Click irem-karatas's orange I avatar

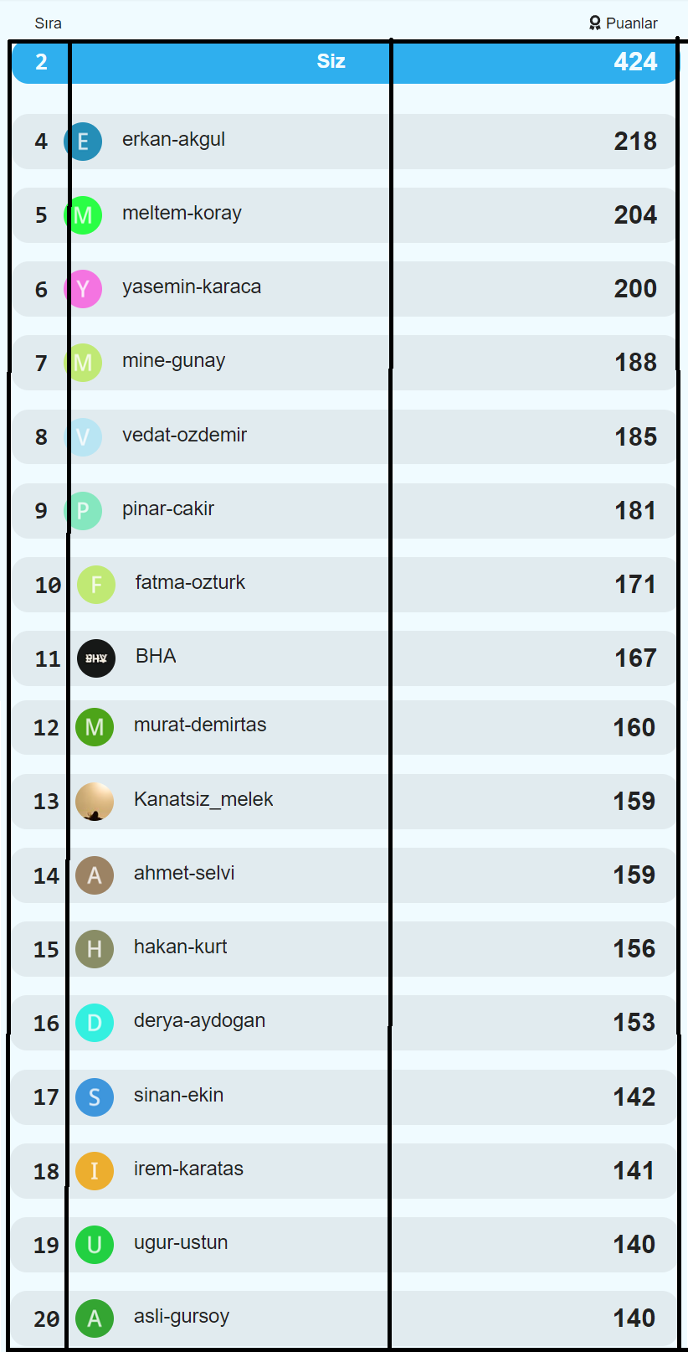tap(95, 1171)
